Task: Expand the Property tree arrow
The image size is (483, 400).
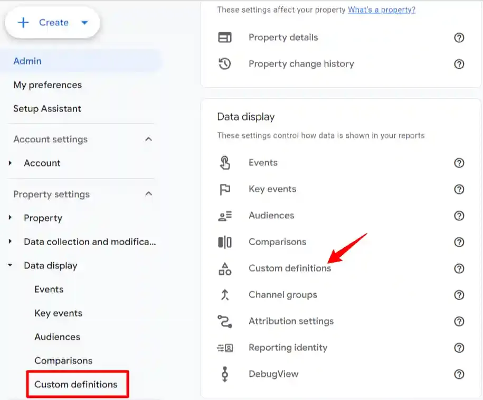Action: 10,217
